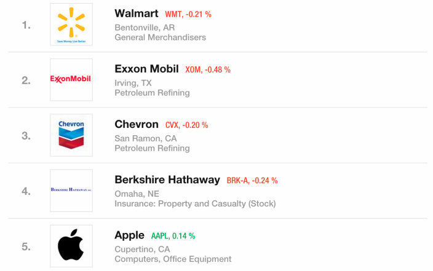The height and width of the screenshot is (271, 433).
Task: Open the Berkshire Hathaway company page
Action: click(x=167, y=179)
